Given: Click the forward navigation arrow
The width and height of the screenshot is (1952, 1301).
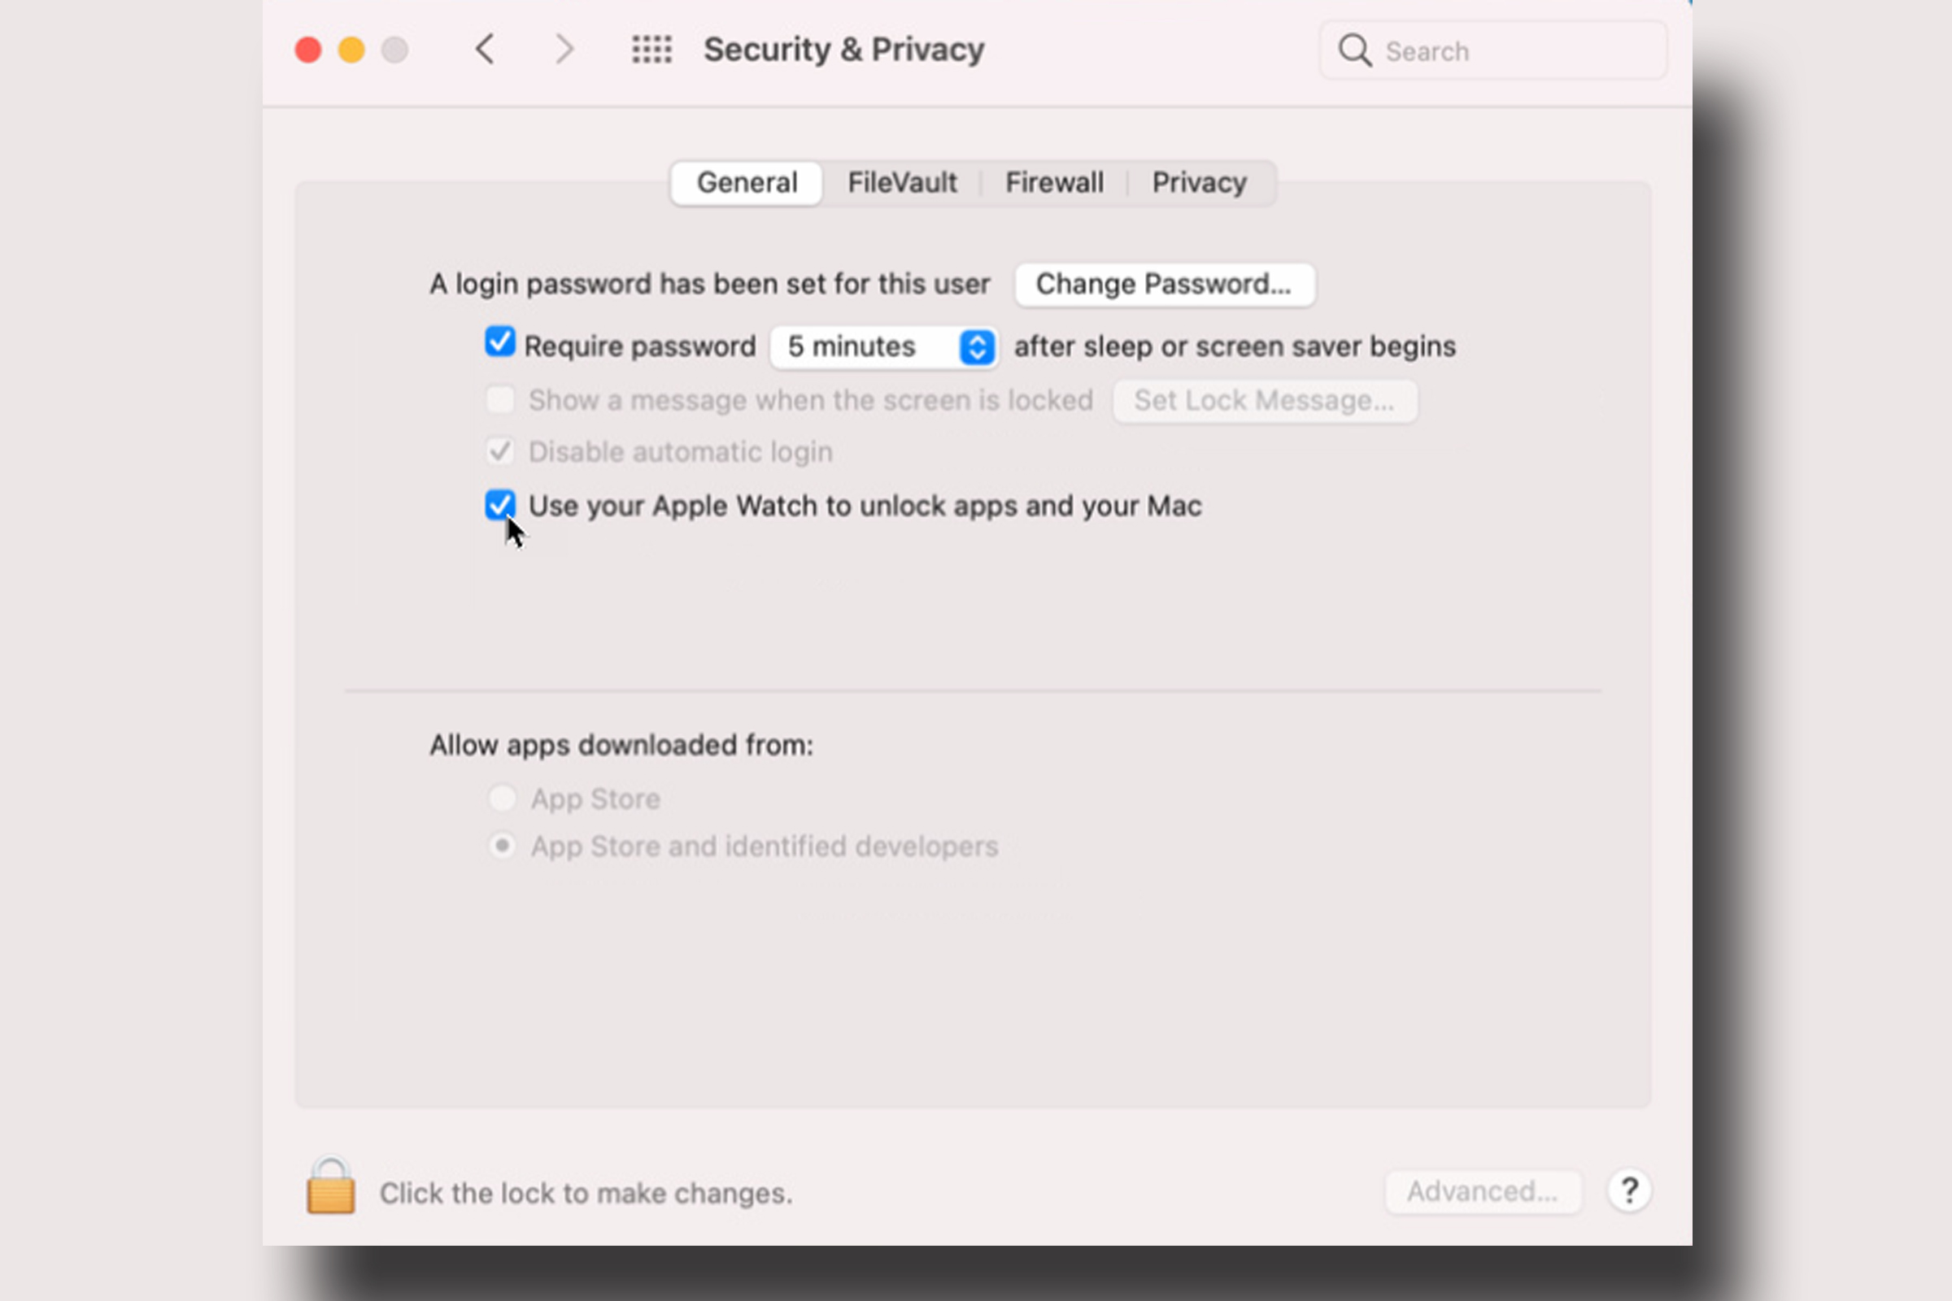Looking at the screenshot, I should (565, 49).
